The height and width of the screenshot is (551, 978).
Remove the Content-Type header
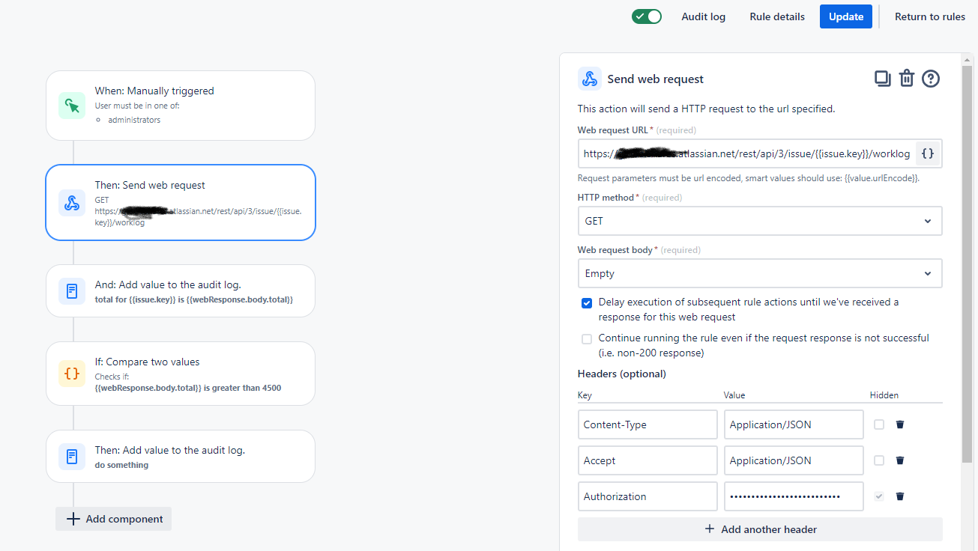[899, 424]
